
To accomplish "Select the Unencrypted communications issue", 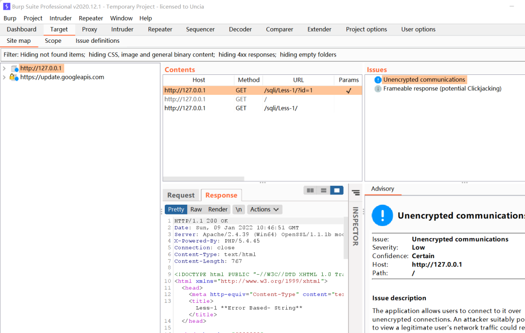I will (424, 80).
